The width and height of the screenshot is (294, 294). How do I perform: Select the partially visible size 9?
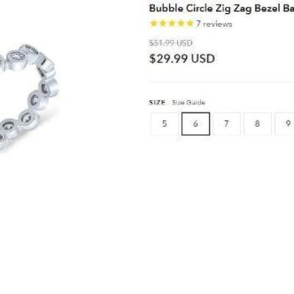[x=284, y=123]
